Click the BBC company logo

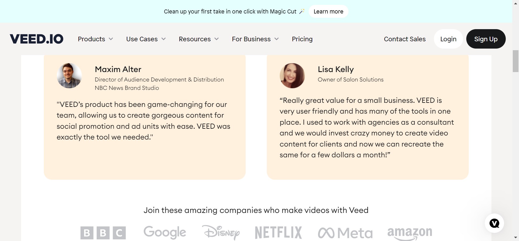coord(103,233)
